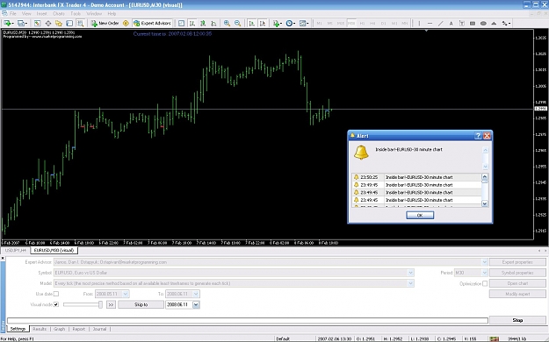Open the Market Watch window icon
The image size is (549, 342).
(x=37, y=24)
